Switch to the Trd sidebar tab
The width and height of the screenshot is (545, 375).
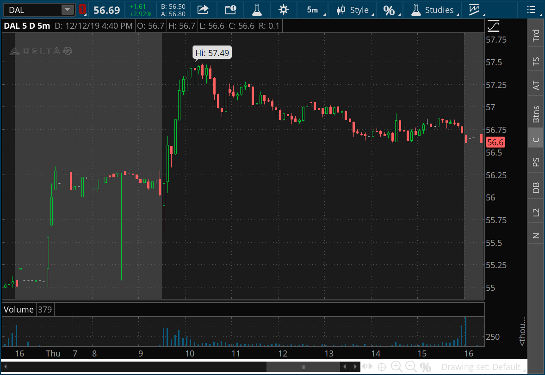click(x=536, y=35)
